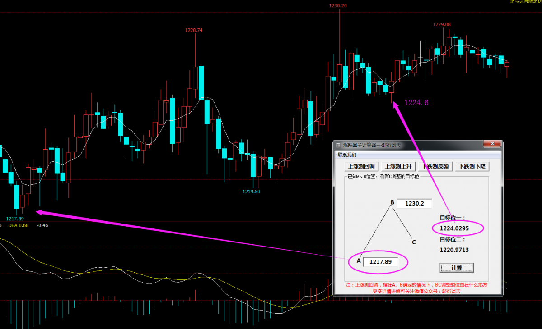Click the 微信公众号 line in the note
Screen dimensions: 542x329
tap(416, 291)
